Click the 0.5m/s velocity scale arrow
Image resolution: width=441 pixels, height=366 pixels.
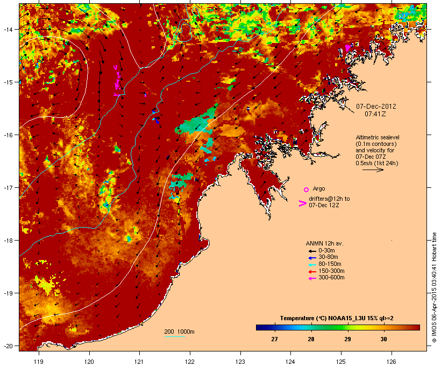point(373,170)
